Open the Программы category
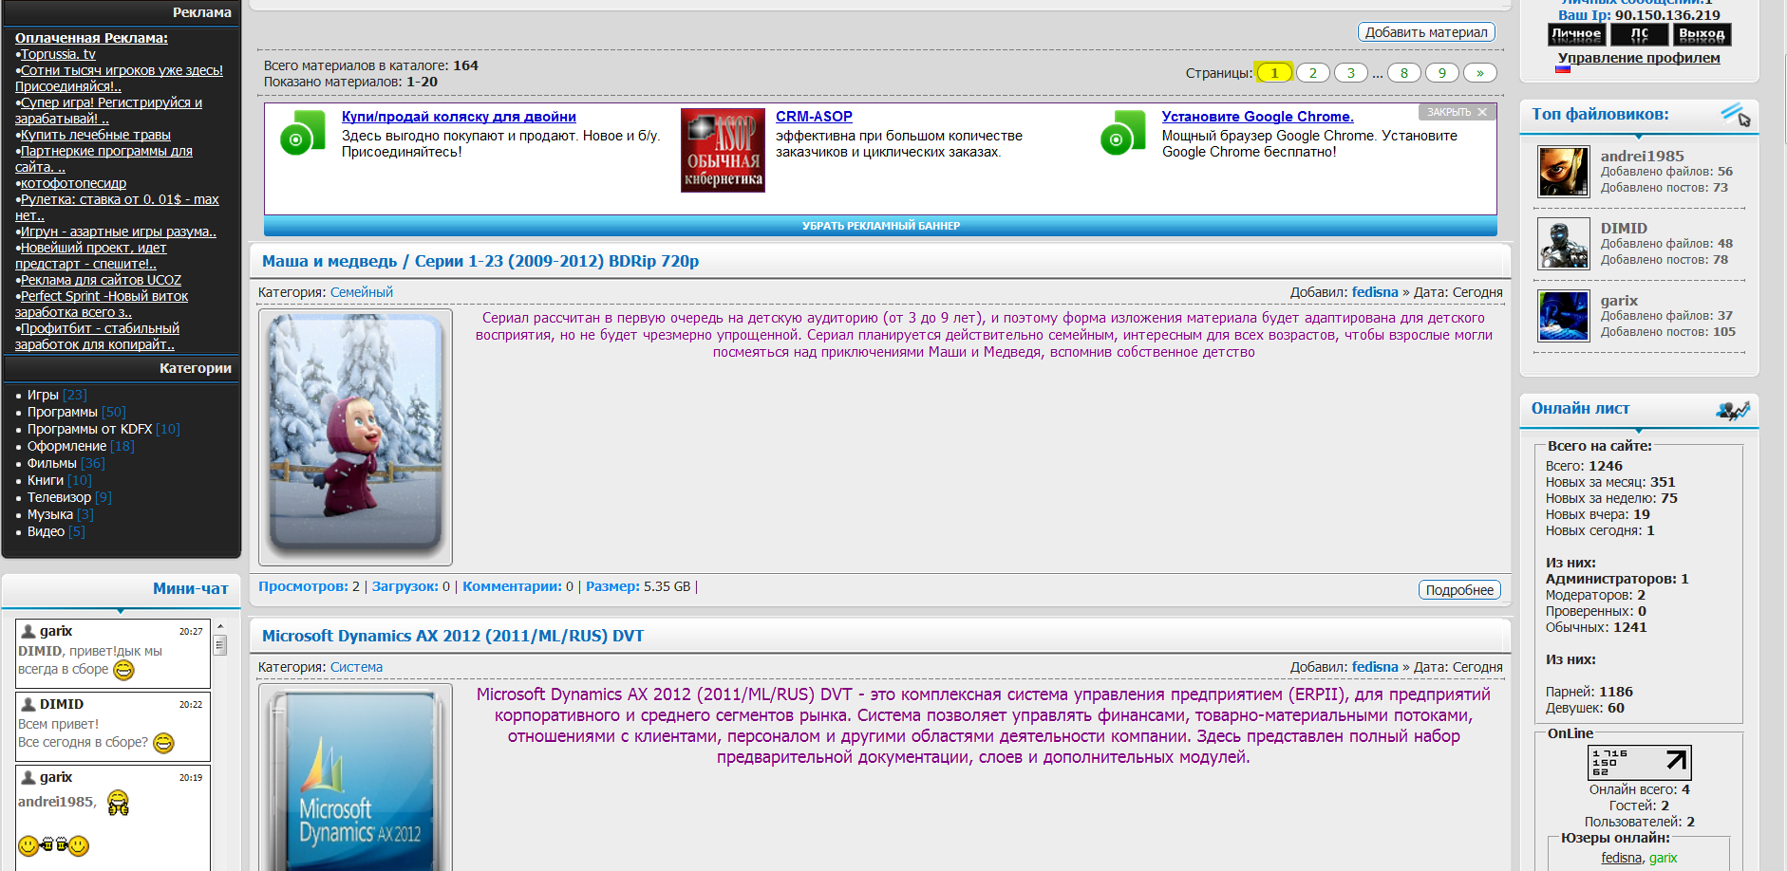The width and height of the screenshot is (1787, 871). pos(63,412)
